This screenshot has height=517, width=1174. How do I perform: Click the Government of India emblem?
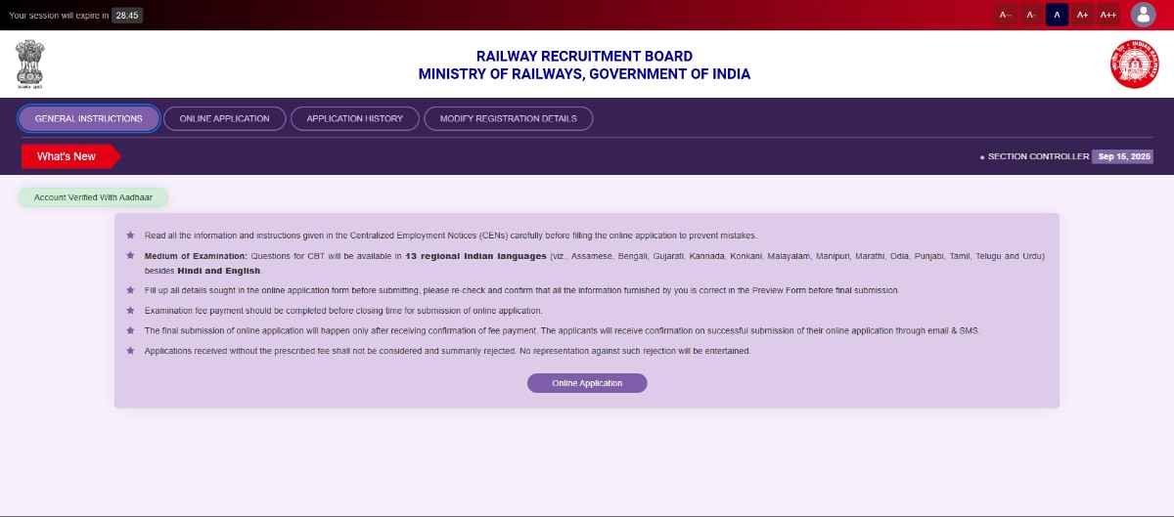(x=29, y=65)
